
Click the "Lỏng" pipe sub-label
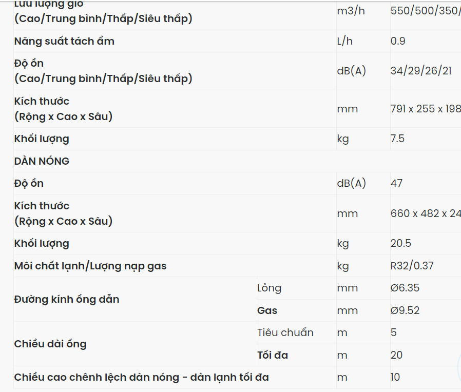pyautogui.click(x=269, y=288)
